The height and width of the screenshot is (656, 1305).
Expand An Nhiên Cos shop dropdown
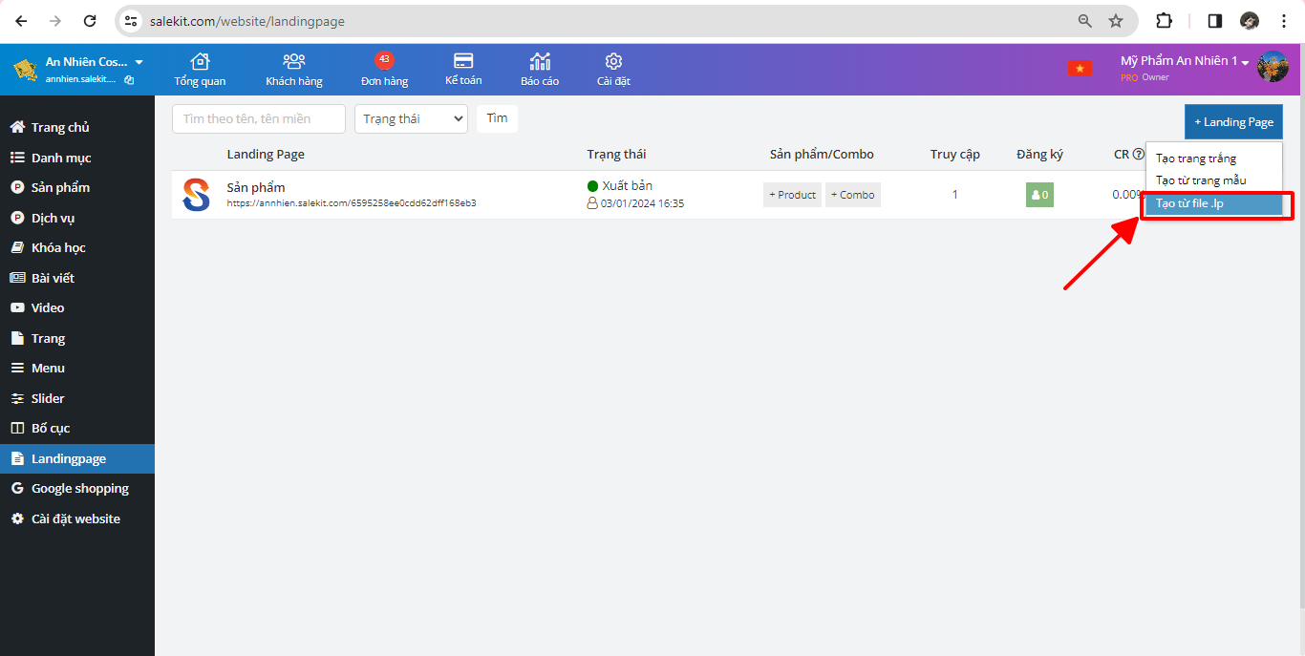click(x=139, y=62)
